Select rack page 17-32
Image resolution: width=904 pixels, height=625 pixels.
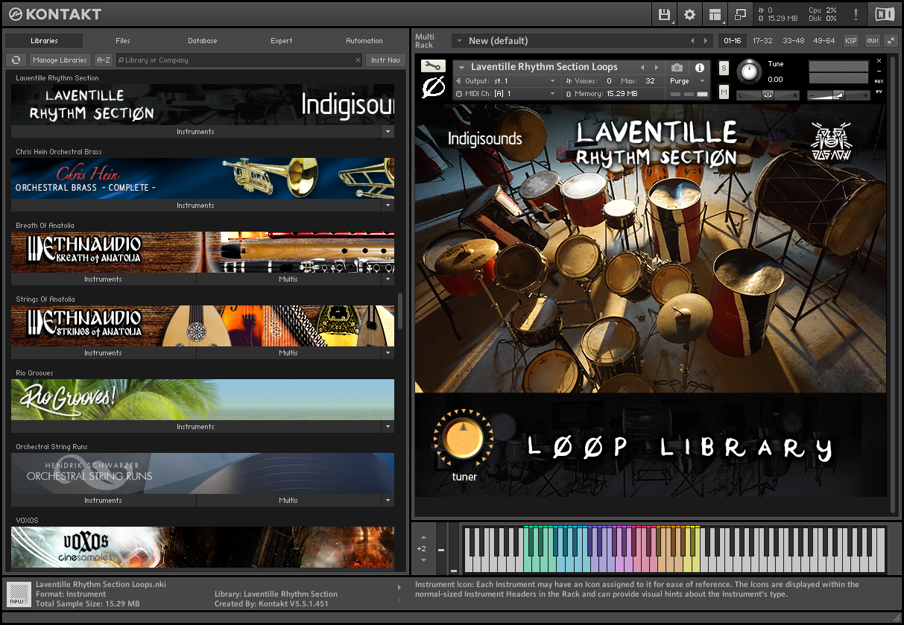[762, 40]
